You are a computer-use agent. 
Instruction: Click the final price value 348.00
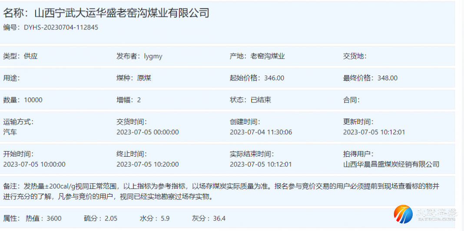coord(387,78)
